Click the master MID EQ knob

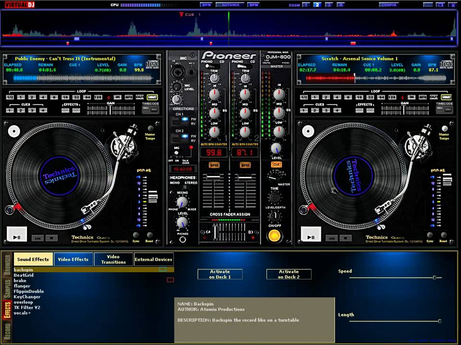click(279, 113)
